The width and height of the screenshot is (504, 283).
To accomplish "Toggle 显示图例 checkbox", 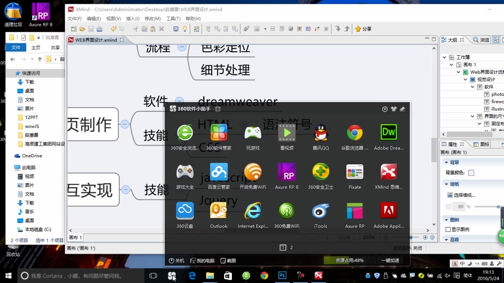I will point(448,230).
